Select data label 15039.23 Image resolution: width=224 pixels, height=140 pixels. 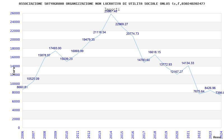(x=66, y=59)
